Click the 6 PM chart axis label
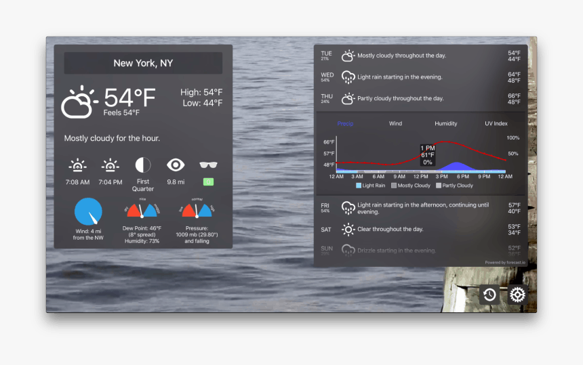The width and height of the screenshot is (583, 365). [462, 177]
